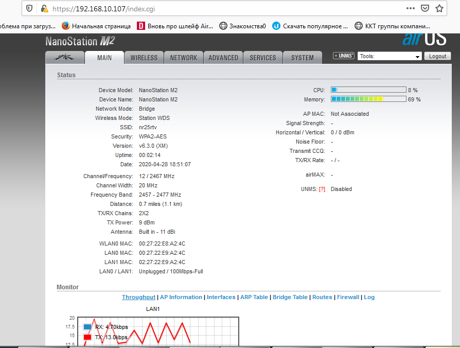The image size is (460, 348).
Task: Click the WLAN0 MAC value 00:27:22:E8:A2:4C
Action: pos(162,243)
